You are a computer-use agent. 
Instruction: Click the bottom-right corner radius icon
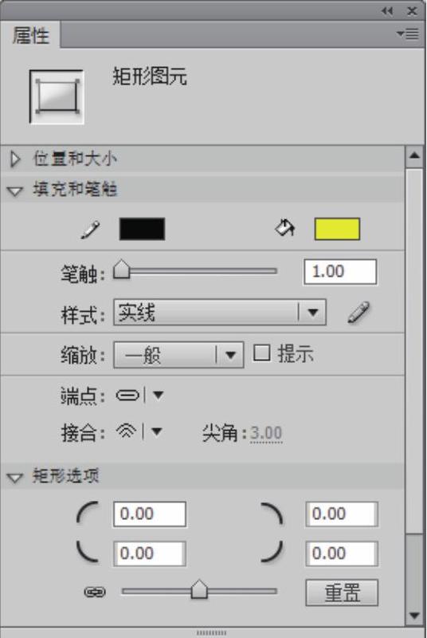click(272, 551)
